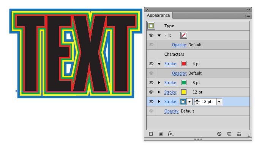The height and width of the screenshot is (153, 259).
Task: Click the stroke weight stepper arrows
Action: click(197, 102)
